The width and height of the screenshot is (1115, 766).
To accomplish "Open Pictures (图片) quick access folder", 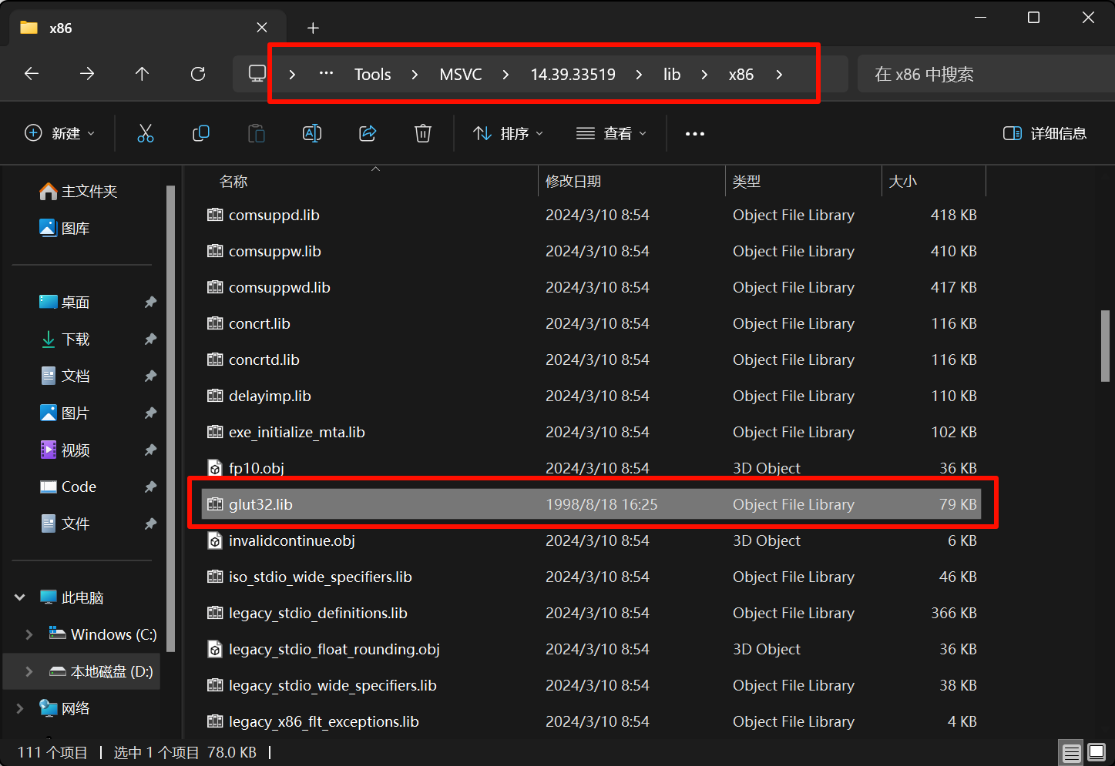I will tap(65, 413).
